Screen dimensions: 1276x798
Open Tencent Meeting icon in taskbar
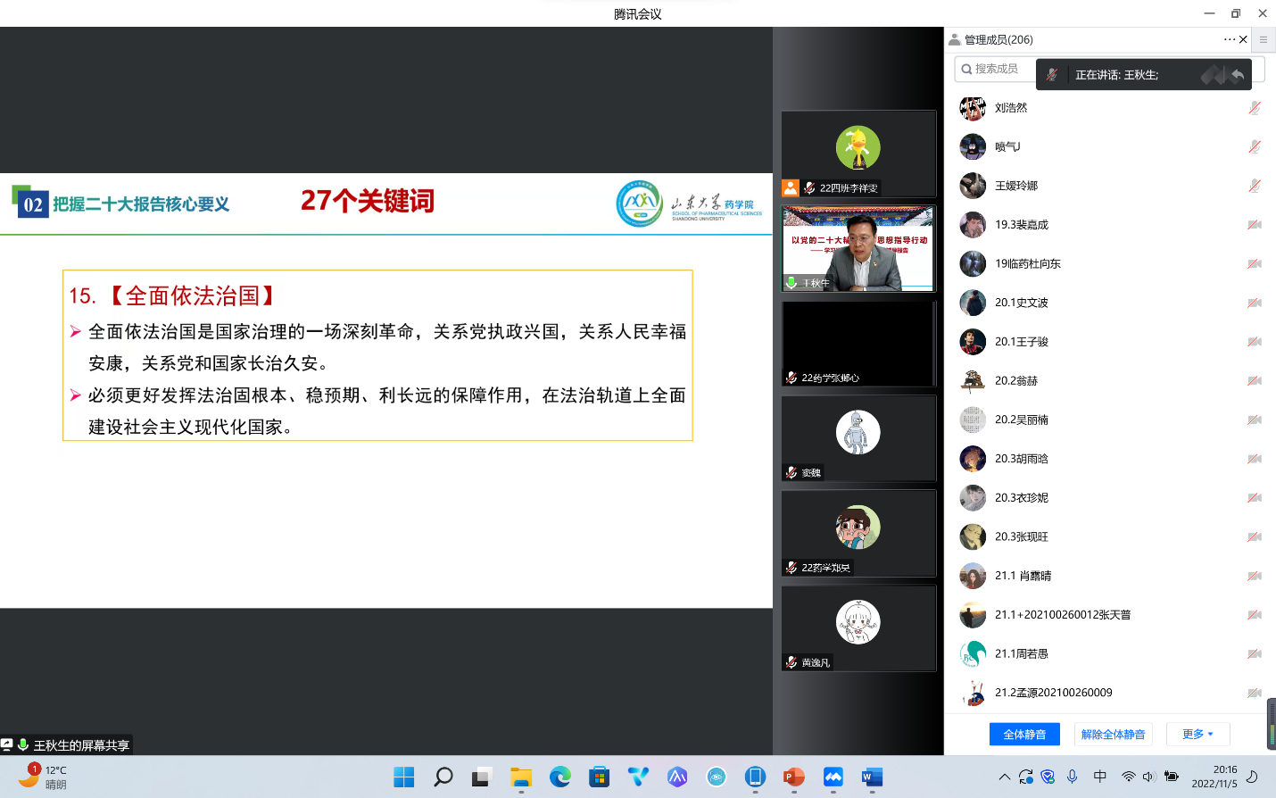click(x=833, y=777)
